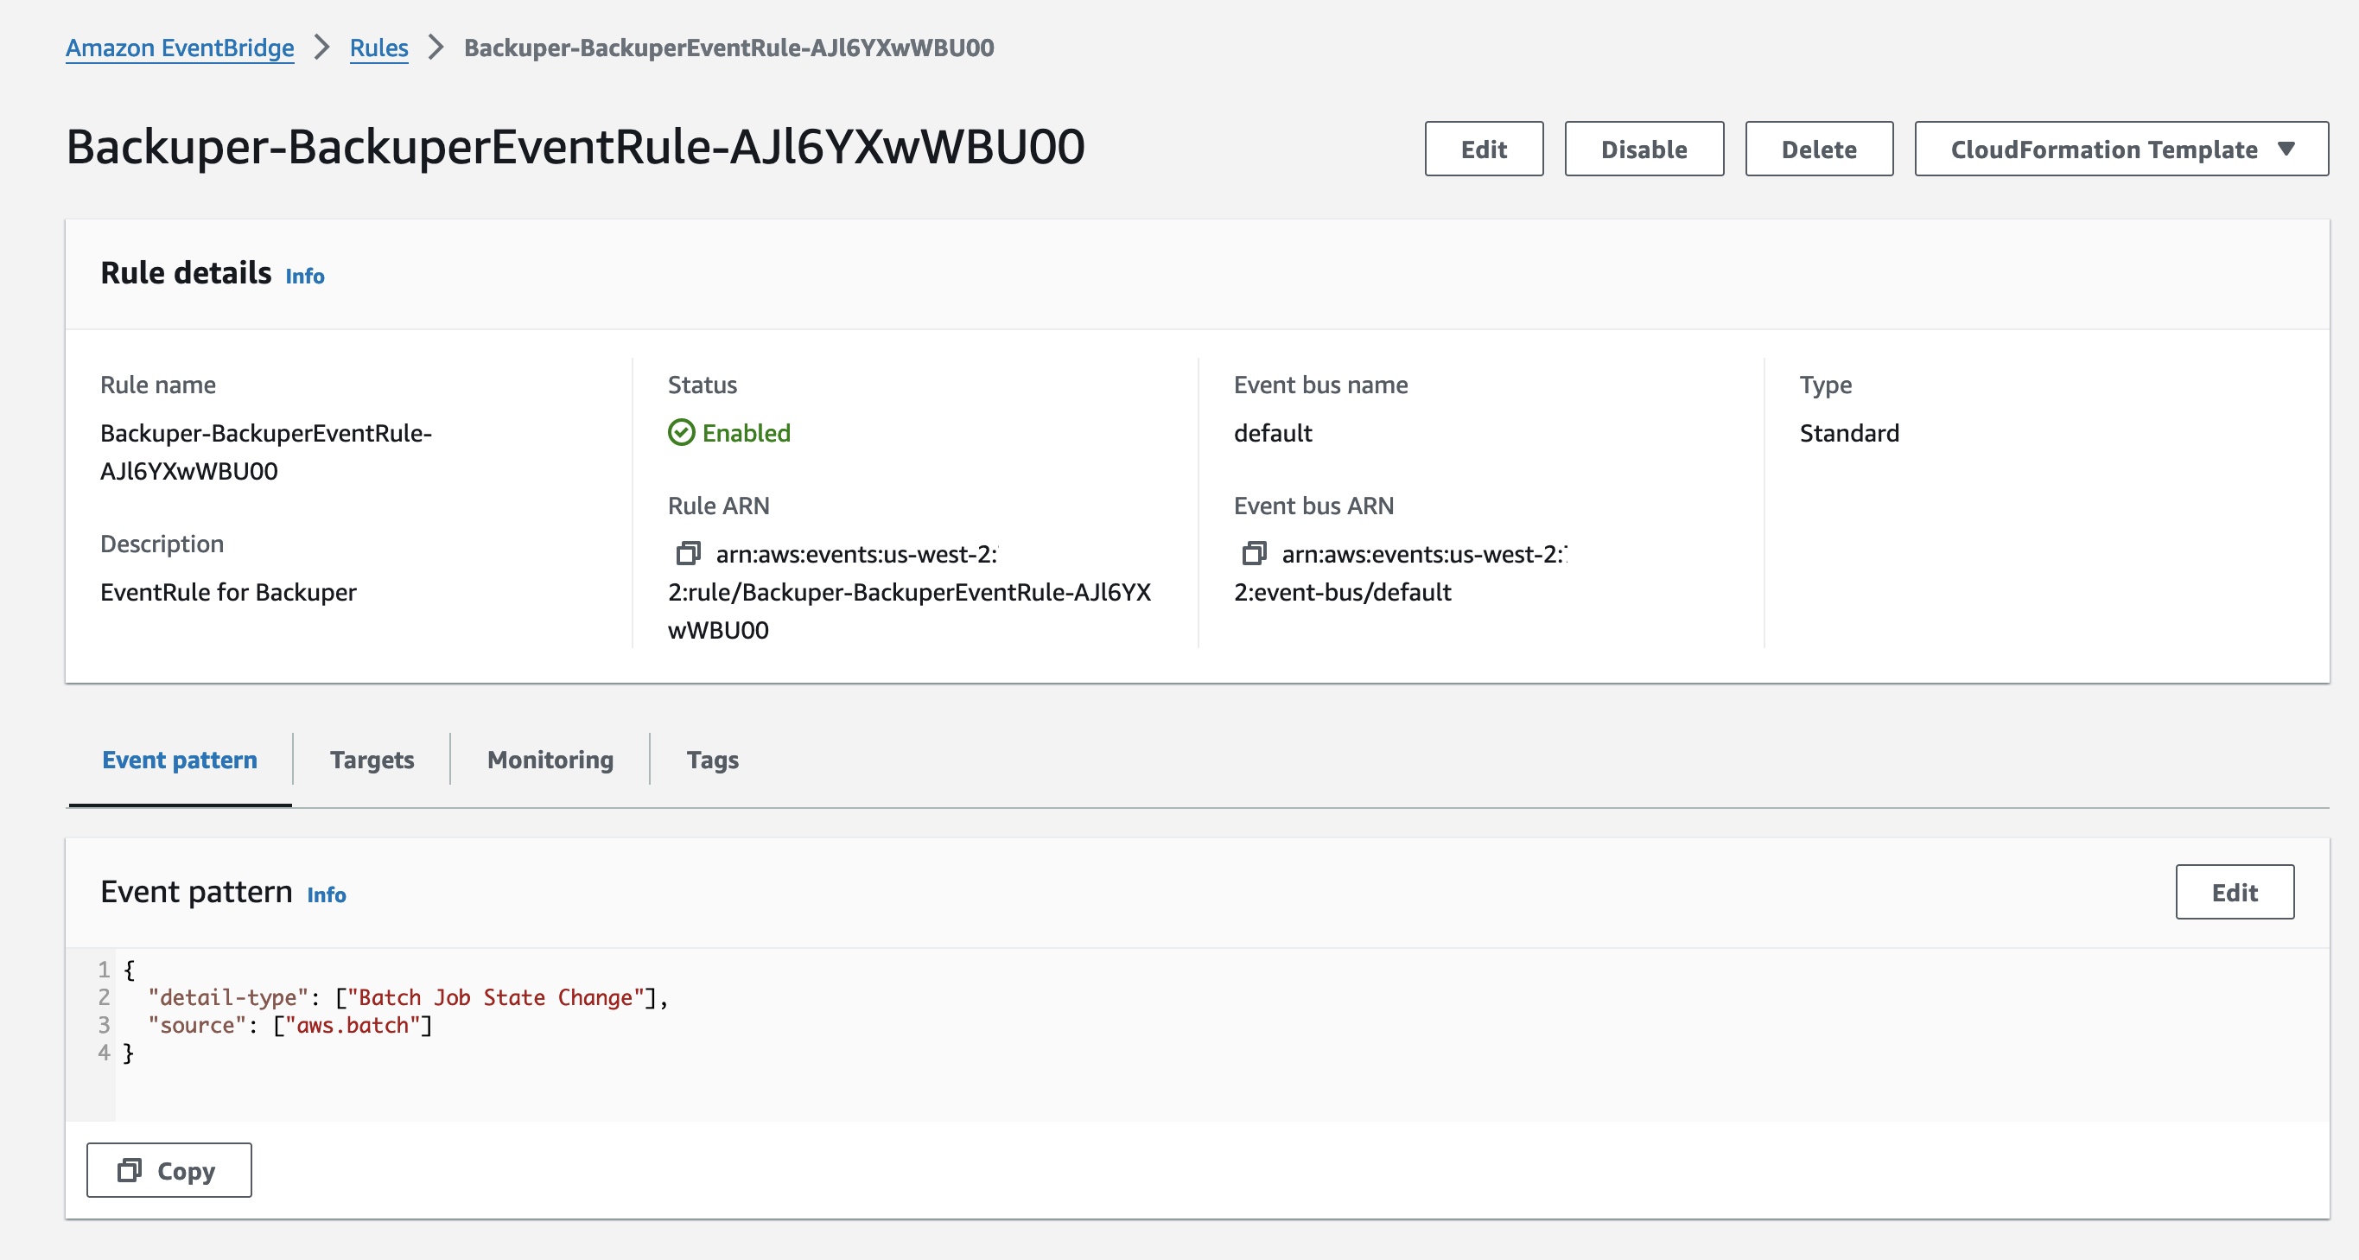Copy the Rule ARN with its copy icon

pyautogui.click(x=688, y=553)
